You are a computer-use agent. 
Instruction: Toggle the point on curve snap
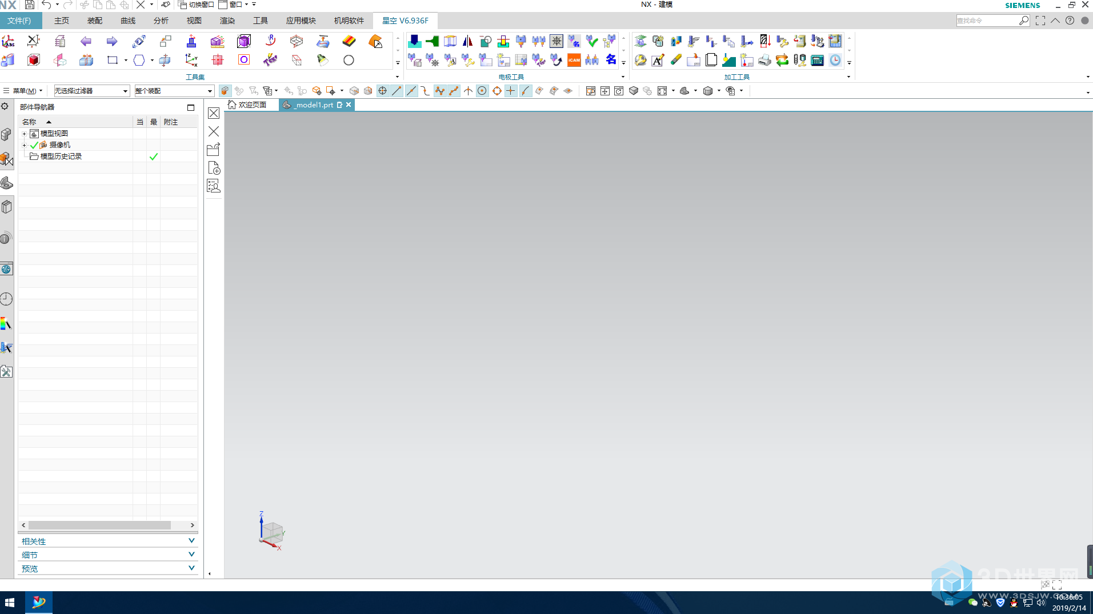pyautogui.click(x=526, y=91)
